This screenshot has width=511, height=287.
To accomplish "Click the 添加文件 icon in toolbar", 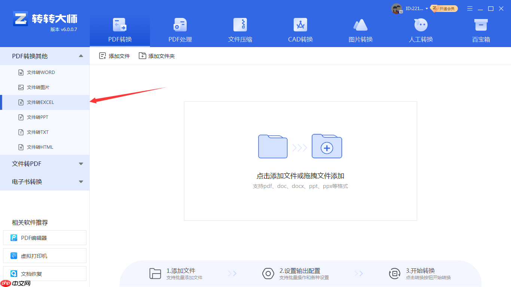I will [x=102, y=56].
